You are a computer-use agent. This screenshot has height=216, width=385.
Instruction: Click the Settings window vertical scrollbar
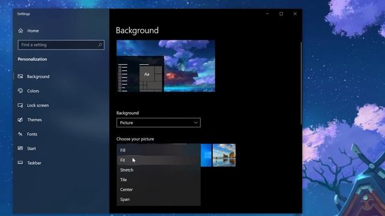click(x=301, y=83)
